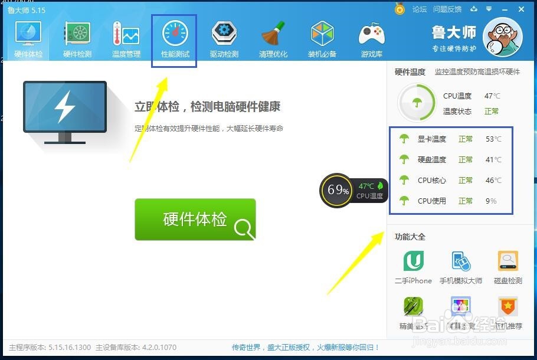
Task: Click the CPU核心 46℃ value
Action: pyautogui.click(x=493, y=180)
